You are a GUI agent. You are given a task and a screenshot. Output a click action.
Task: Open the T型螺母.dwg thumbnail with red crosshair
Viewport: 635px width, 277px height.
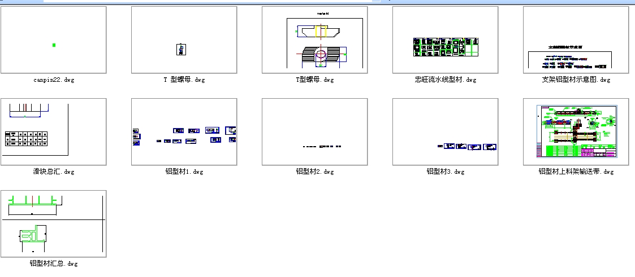tap(314, 39)
